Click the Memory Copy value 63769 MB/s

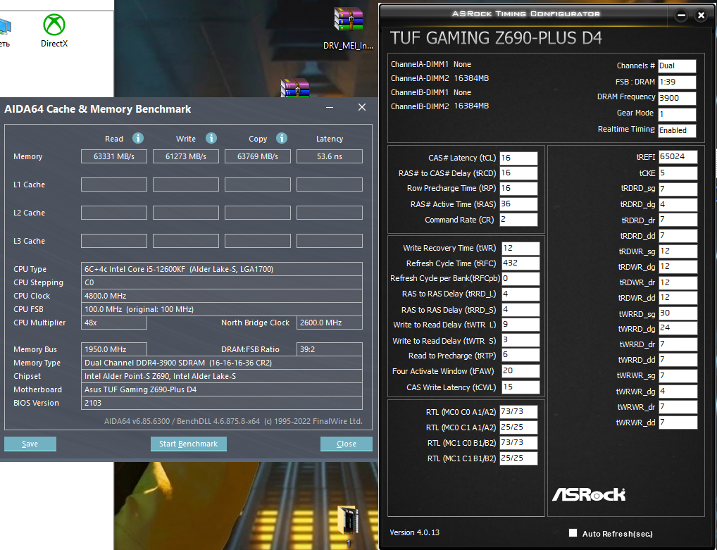coord(258,156)
